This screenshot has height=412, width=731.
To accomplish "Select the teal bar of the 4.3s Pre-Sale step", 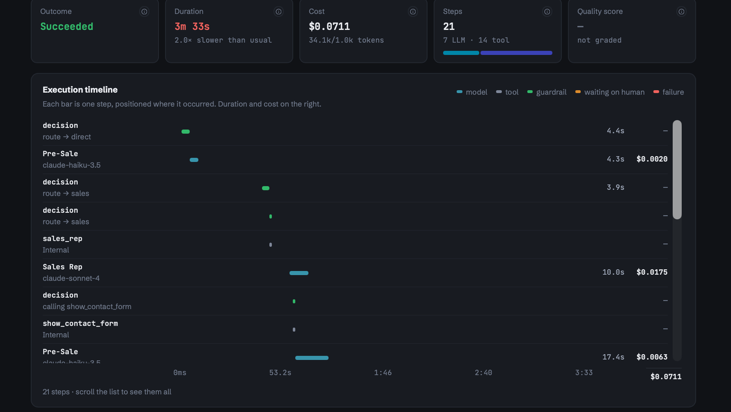I will click(194, 160).
